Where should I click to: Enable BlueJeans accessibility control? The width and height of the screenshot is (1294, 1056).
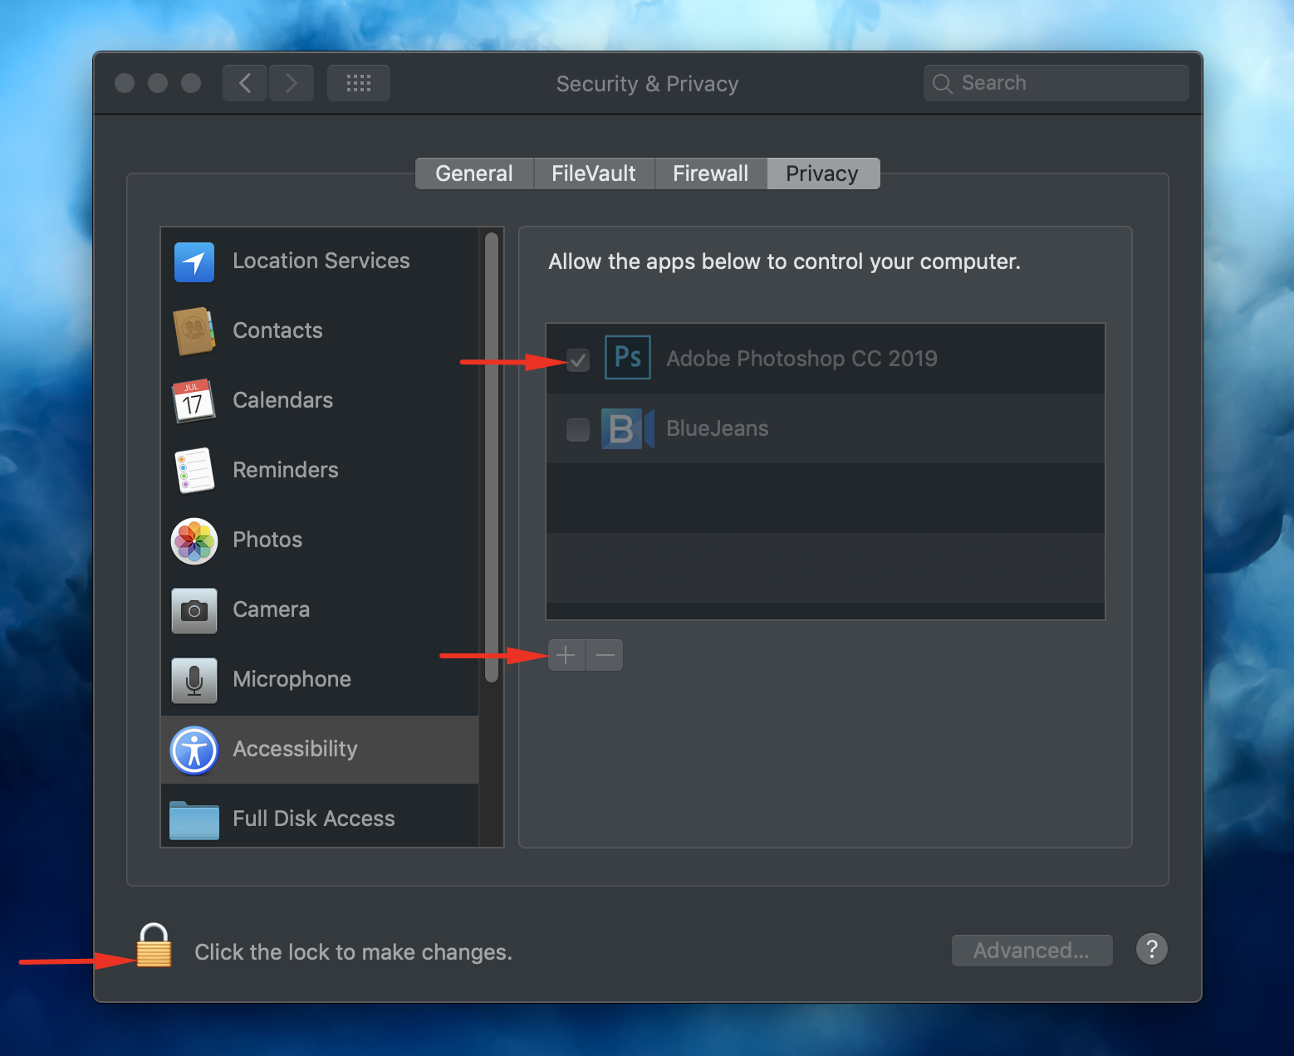coord(577,429)
